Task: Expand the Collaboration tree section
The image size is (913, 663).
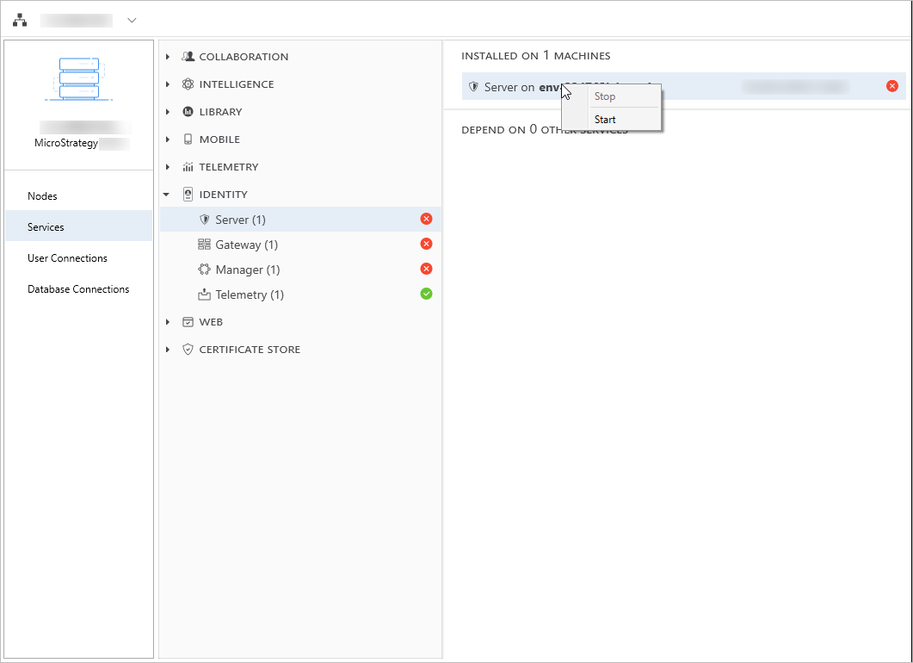Action: click(168, 57)
